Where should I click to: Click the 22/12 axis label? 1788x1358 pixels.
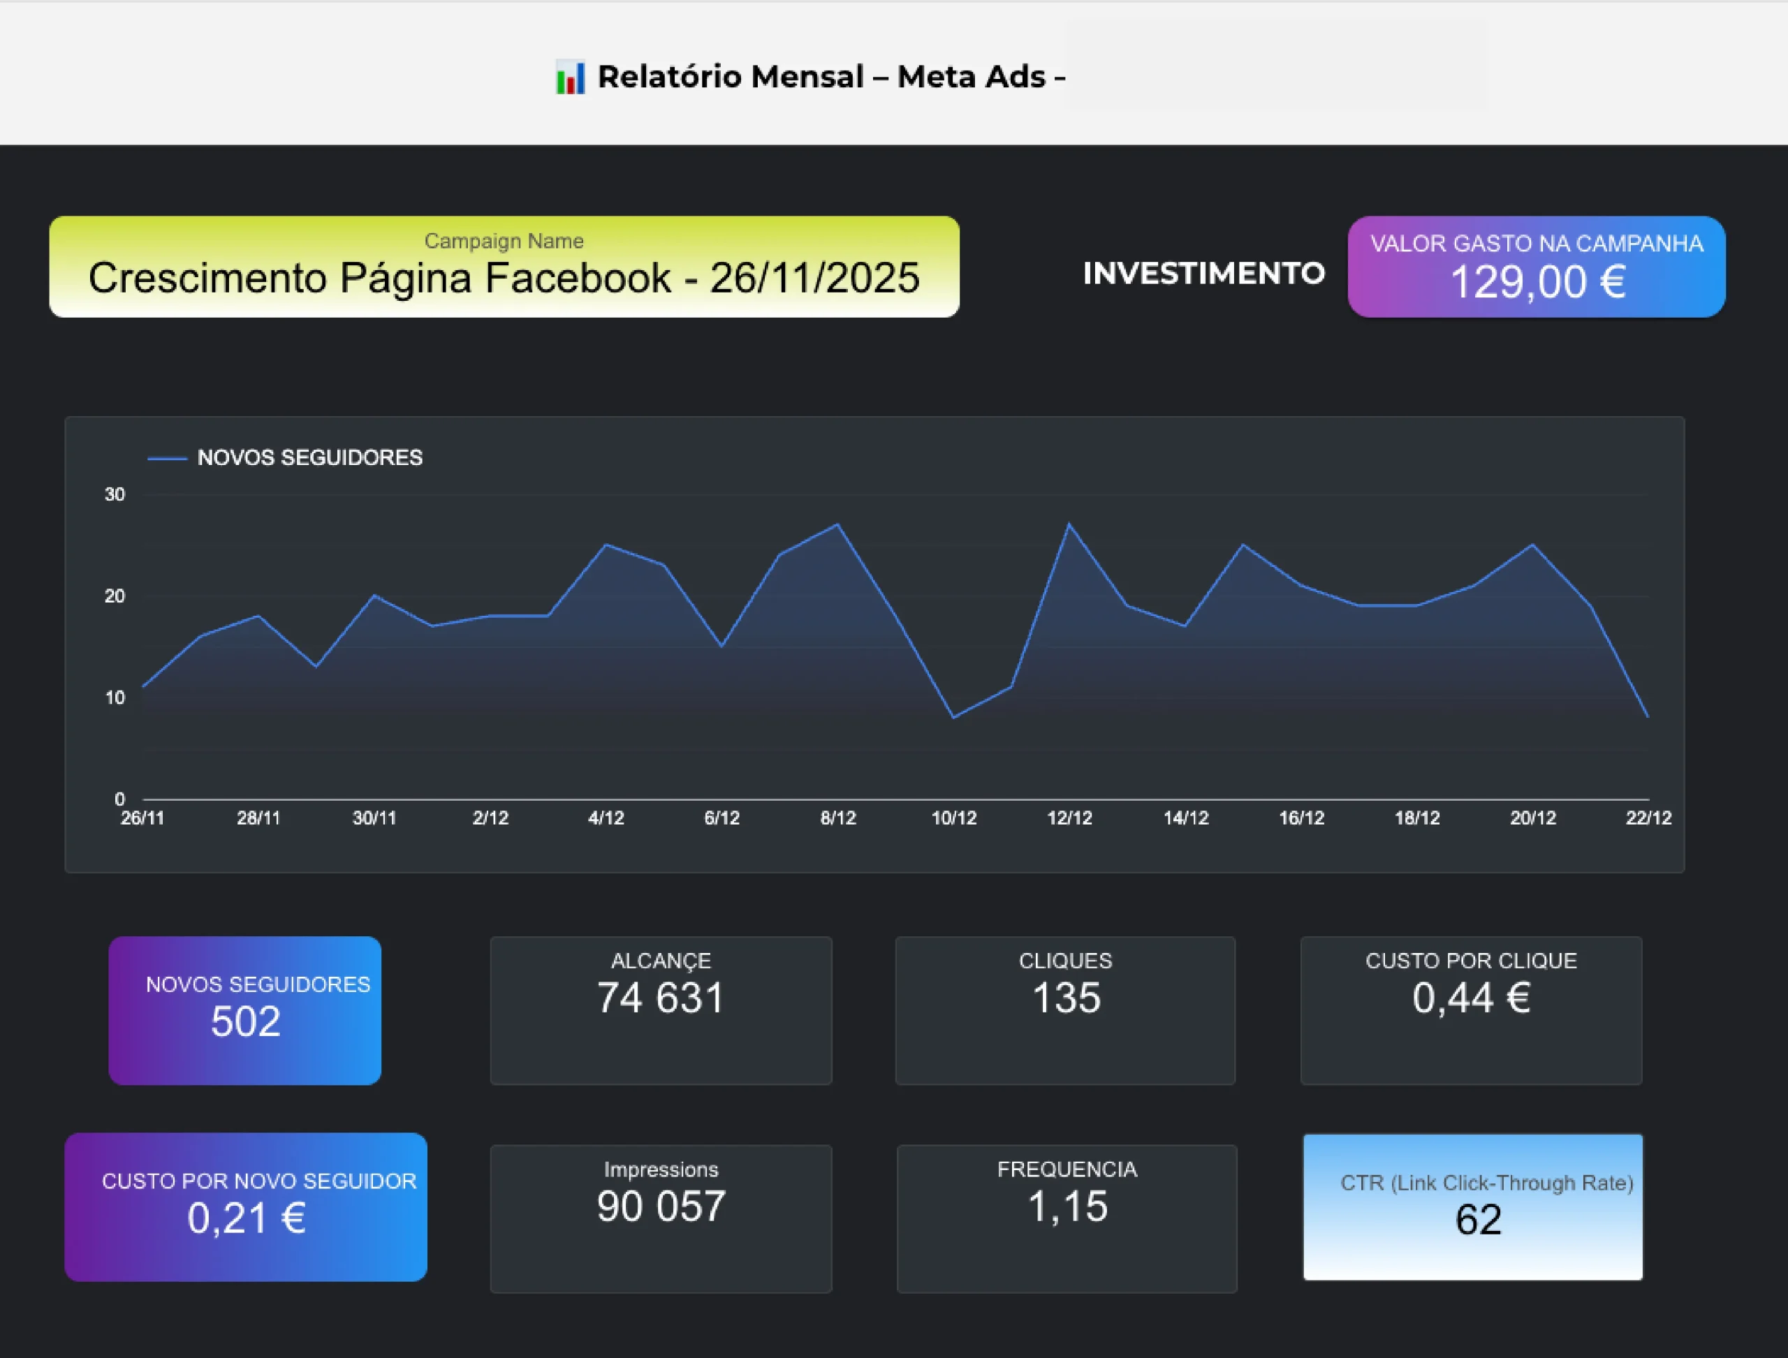[1648, 818]
